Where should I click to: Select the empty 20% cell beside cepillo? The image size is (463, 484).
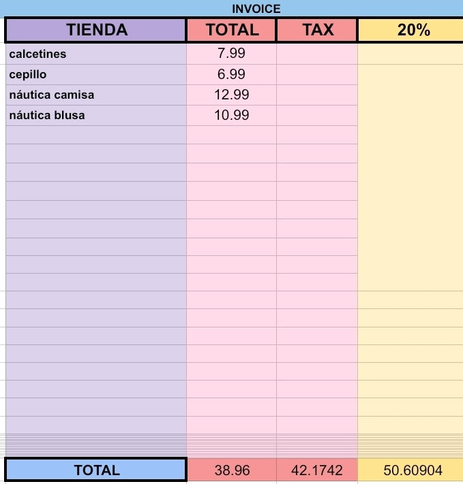(410, 75)
